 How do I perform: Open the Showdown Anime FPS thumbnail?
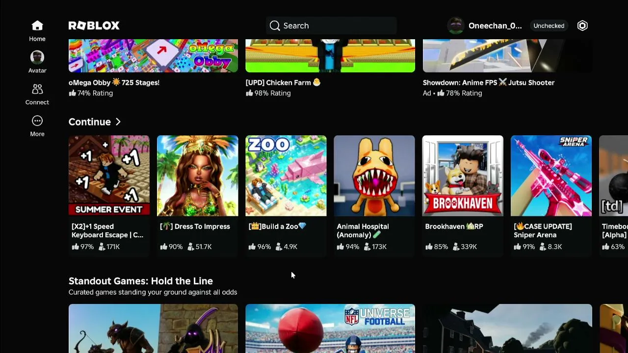(507, 56)
